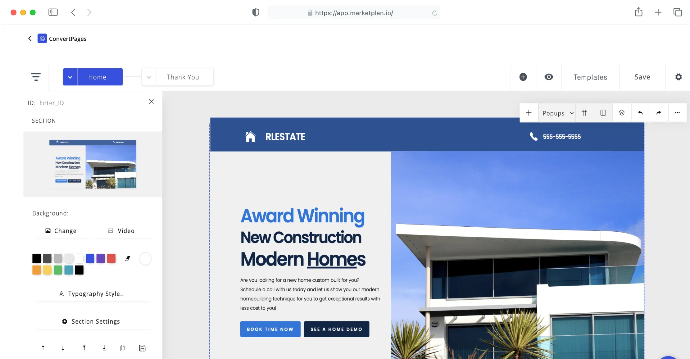Open the Home page dropdown arrow
The height and width of the screenshot is (359, 690).
70,77
